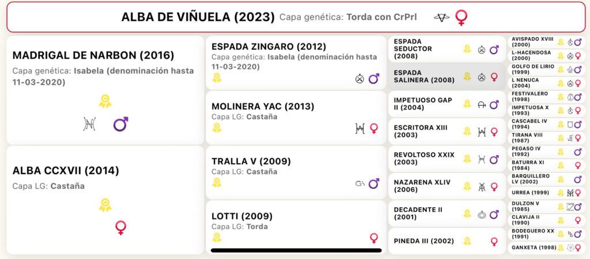Screen dimensions: 590x259
Task: Click the breeder brand icon of MADRIGAL DE NARBON
Action: tap(89, 124)
